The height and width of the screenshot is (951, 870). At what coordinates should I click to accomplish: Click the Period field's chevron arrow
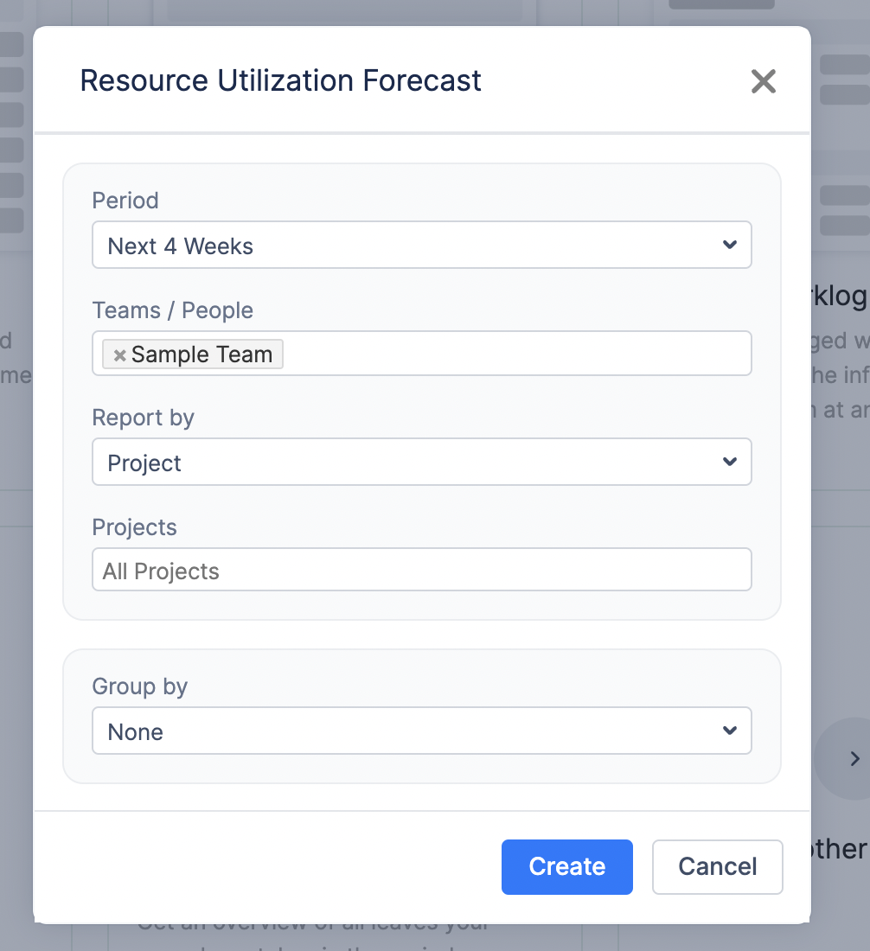pos(729,246)
